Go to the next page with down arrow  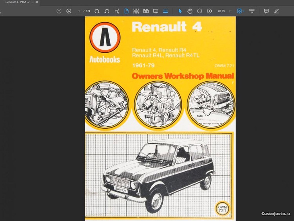pos(69,11)
